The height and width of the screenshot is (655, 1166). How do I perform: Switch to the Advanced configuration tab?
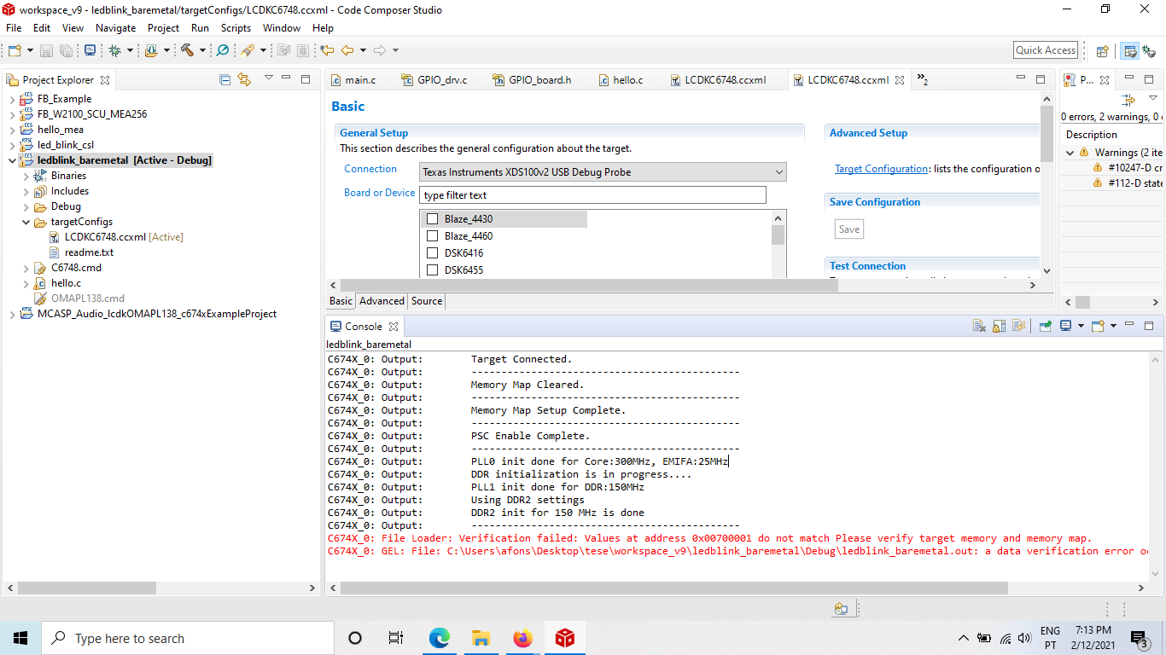click(382, 301)
